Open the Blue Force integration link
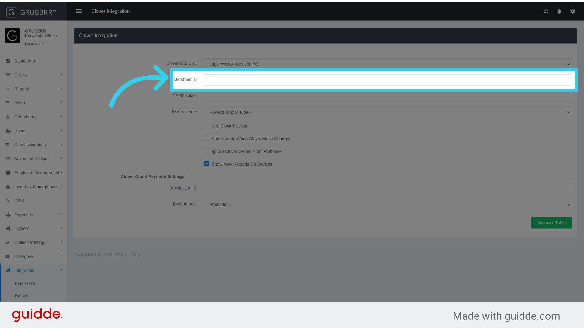584x328 pixels. coord(25,284)
